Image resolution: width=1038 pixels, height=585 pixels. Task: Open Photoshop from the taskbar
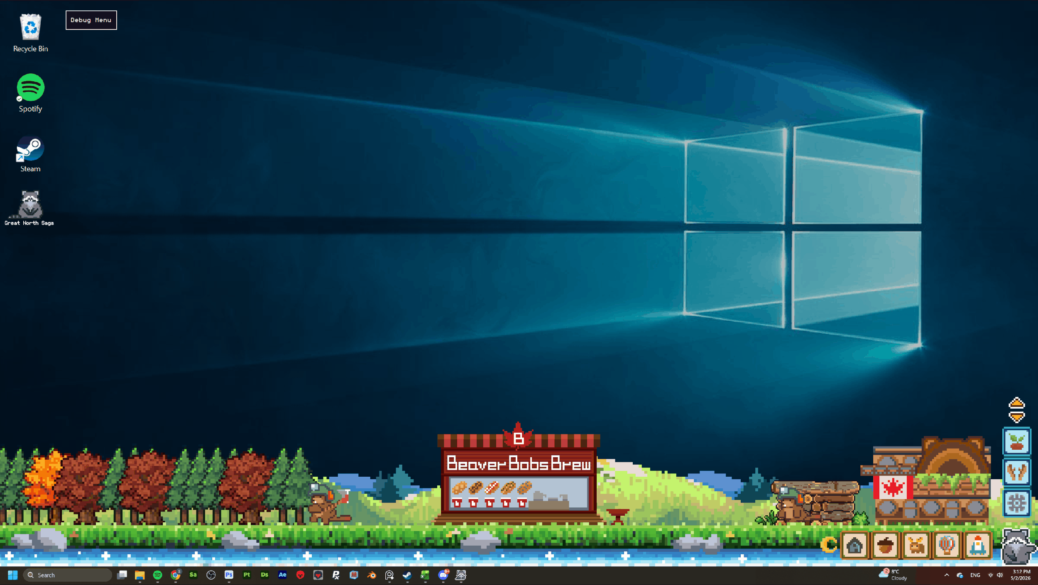coord(229,575)
